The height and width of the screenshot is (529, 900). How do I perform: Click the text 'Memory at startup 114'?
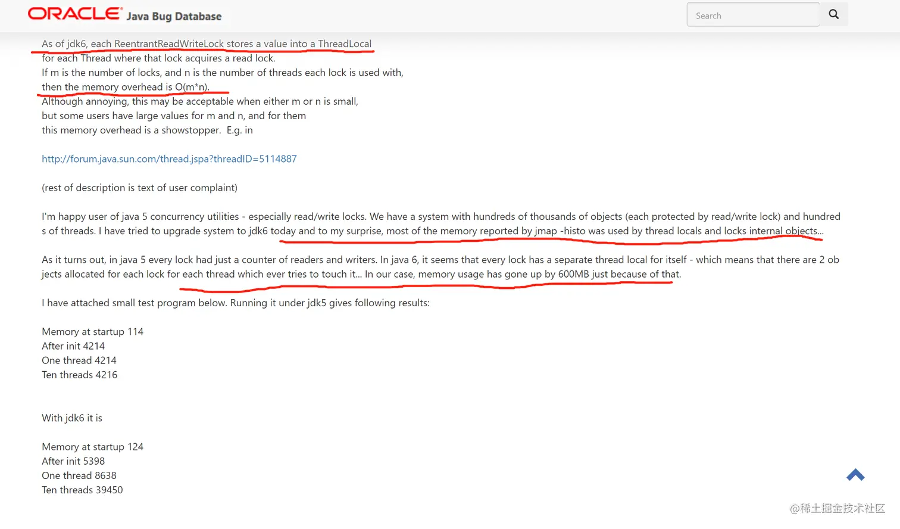tap(92, 331)
